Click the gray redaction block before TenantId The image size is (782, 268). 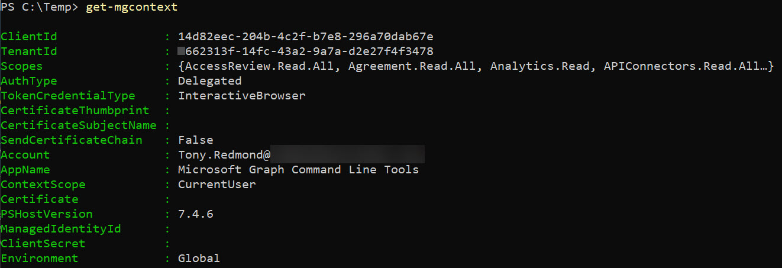pos(182,51)
